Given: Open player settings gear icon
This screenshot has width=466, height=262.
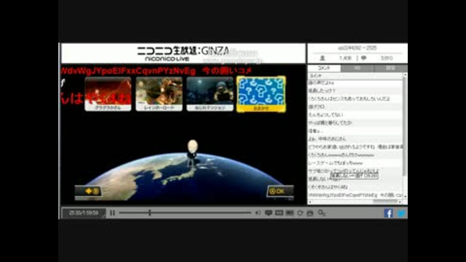Looking at the screenshot, I should click(321, 213).
